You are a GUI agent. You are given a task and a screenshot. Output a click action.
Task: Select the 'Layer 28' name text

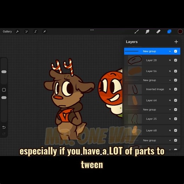coord(151,60)
